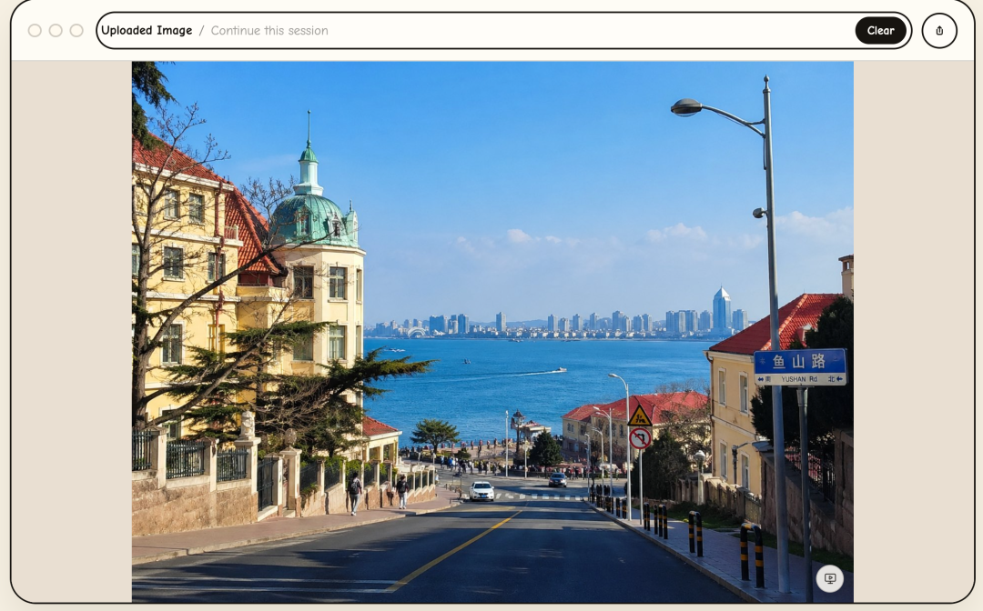Screen dimensions: 983x611
Task: Click the leftmost window control circle
Action: [35, 31]
